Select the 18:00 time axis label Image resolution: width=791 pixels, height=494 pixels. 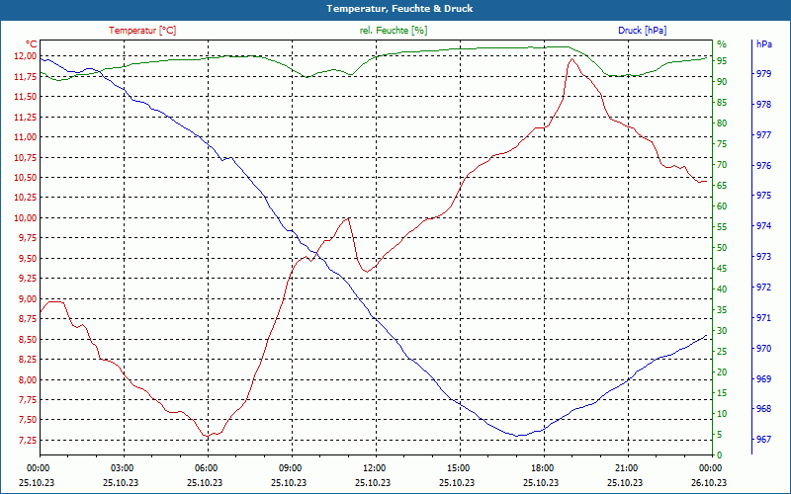click(541, 467)
